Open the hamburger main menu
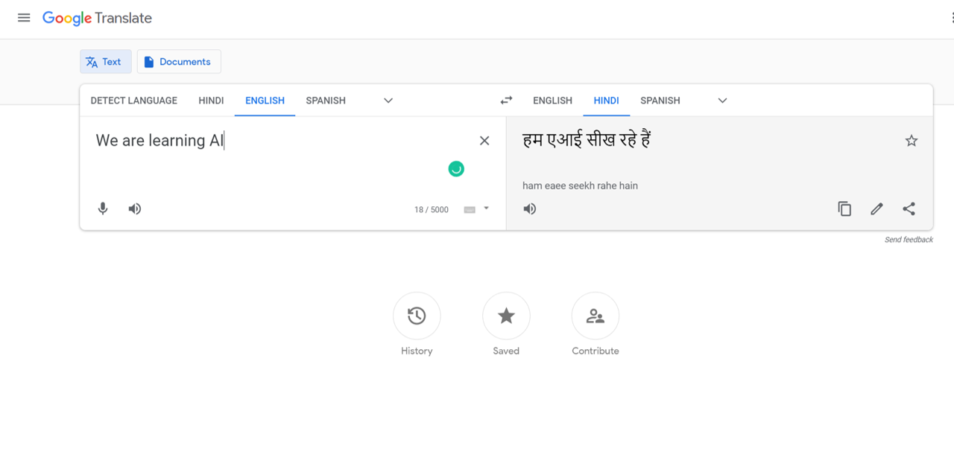 tap(24, 18)
